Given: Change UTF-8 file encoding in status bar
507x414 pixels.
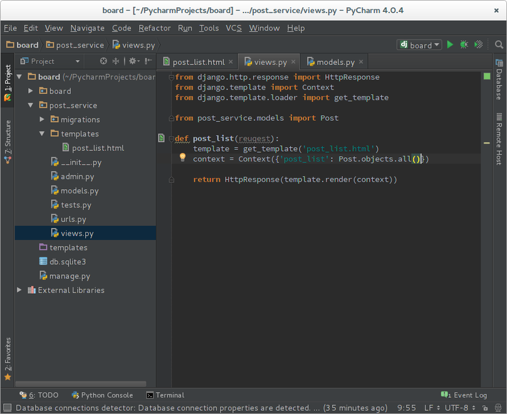Looking at the screenshot, I should pos(460,408).
